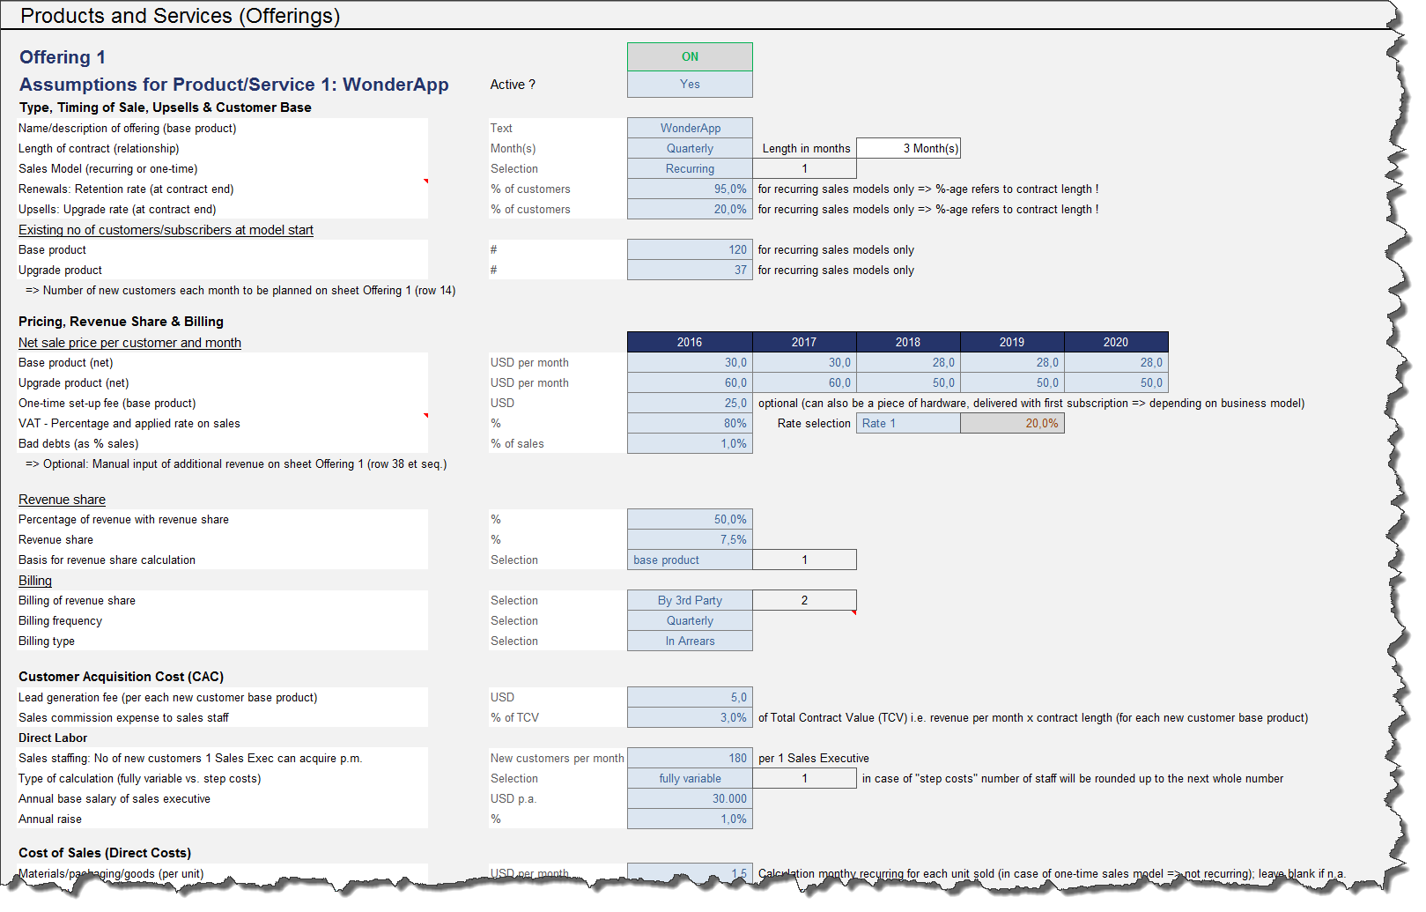Image resolution: width=1426 pixels, height=912 pixels.
Task: Click the 2016 column header
Action: click(689, 342)
